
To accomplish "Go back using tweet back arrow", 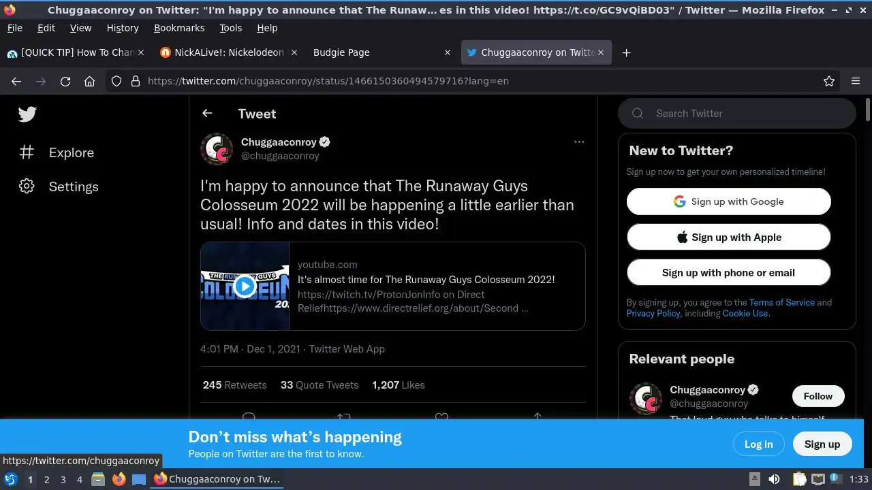I will 207,114.
